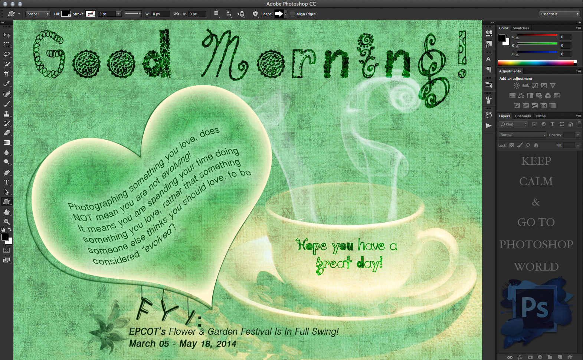The width and height of the screenshot is (583, 360).
Task: Toggle link width and height chain
Action: click(176, 14)
